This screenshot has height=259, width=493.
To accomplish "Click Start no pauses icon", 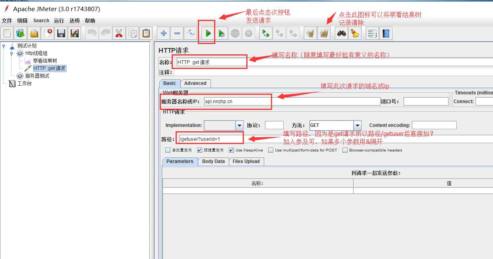I will pos(222,33).
